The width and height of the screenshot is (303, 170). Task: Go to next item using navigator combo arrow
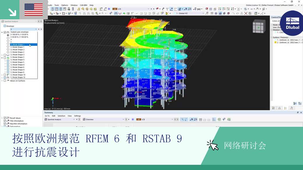click(x=41, y=29)
